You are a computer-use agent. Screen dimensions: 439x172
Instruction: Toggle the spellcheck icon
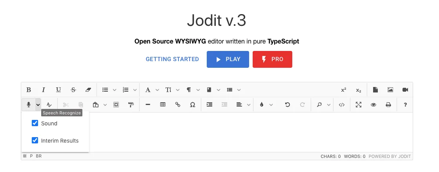49,105
